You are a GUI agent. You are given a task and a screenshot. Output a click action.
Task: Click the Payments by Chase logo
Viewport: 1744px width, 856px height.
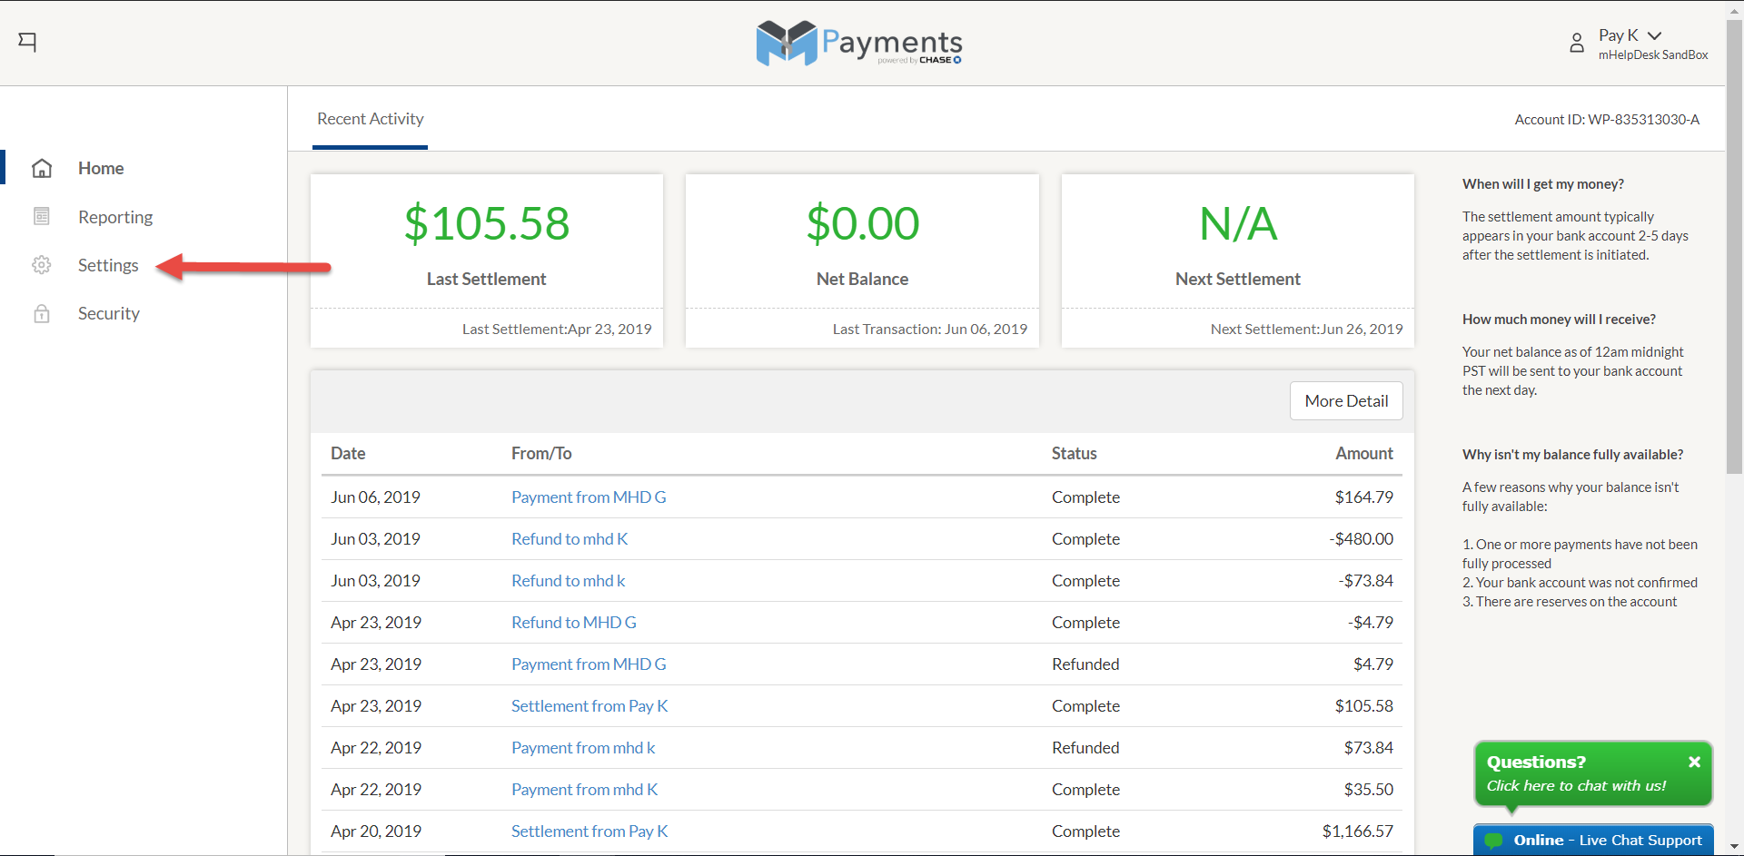[858, 43]
